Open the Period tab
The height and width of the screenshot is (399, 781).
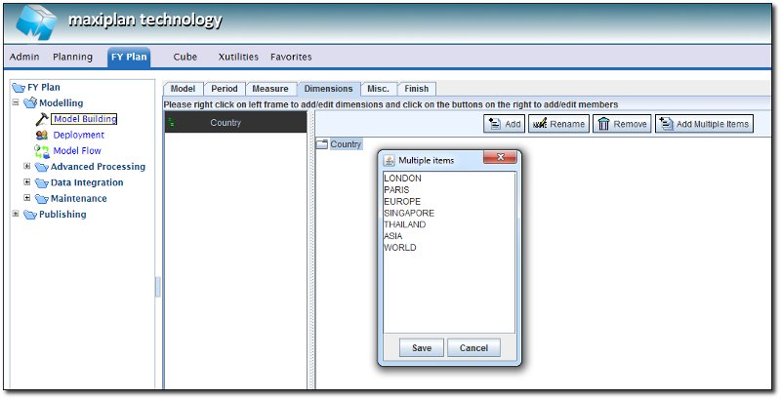pyautogui.click(x=224, y=89)
